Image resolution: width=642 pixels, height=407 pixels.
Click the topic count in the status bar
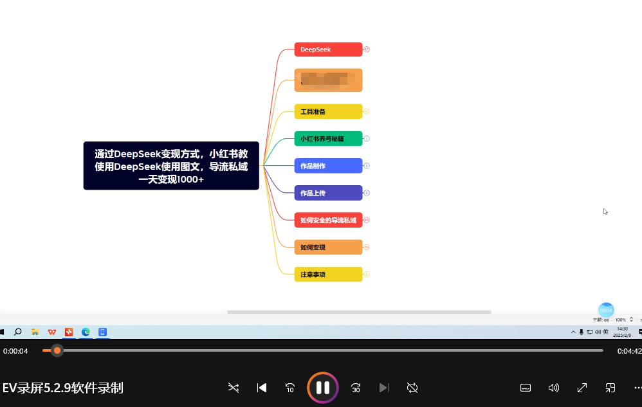click(x=601, y=320)
